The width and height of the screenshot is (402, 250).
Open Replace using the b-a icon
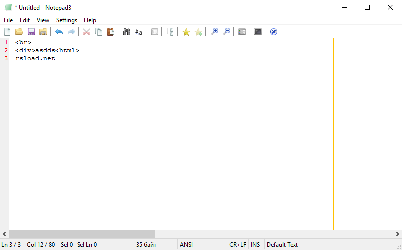(x=139, y=32)
